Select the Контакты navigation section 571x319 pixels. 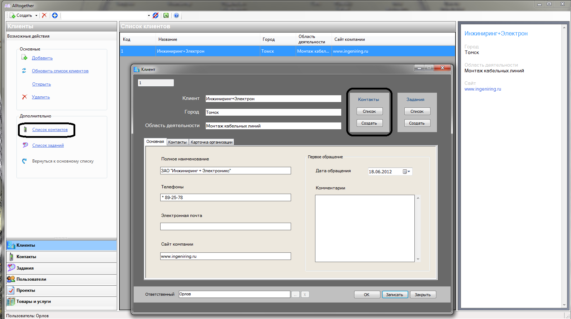tap(61, 257)
